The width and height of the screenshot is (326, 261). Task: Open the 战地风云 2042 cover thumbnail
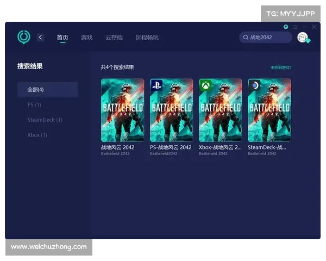tap(123, 110)
